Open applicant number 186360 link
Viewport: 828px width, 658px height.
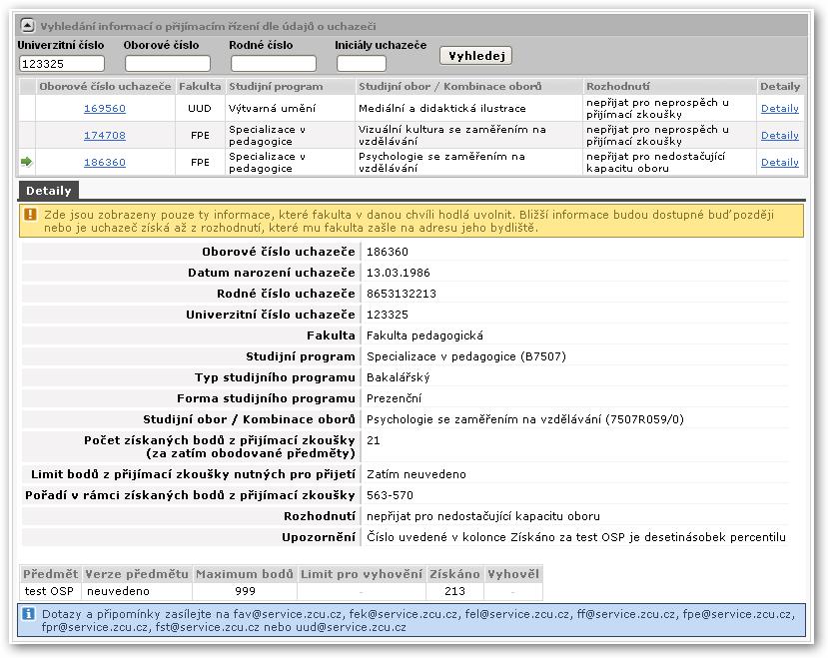tap(105, 162)
